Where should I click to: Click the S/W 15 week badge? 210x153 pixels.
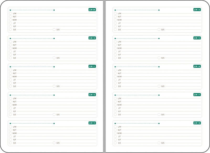point(197,38)
